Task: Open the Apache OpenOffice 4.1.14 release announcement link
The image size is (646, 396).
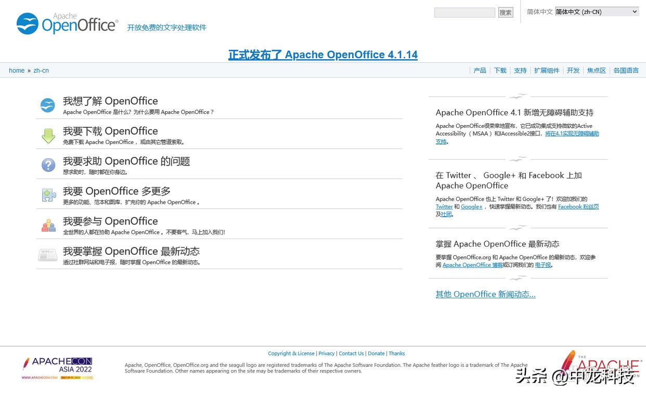Action: click(322, 54)
